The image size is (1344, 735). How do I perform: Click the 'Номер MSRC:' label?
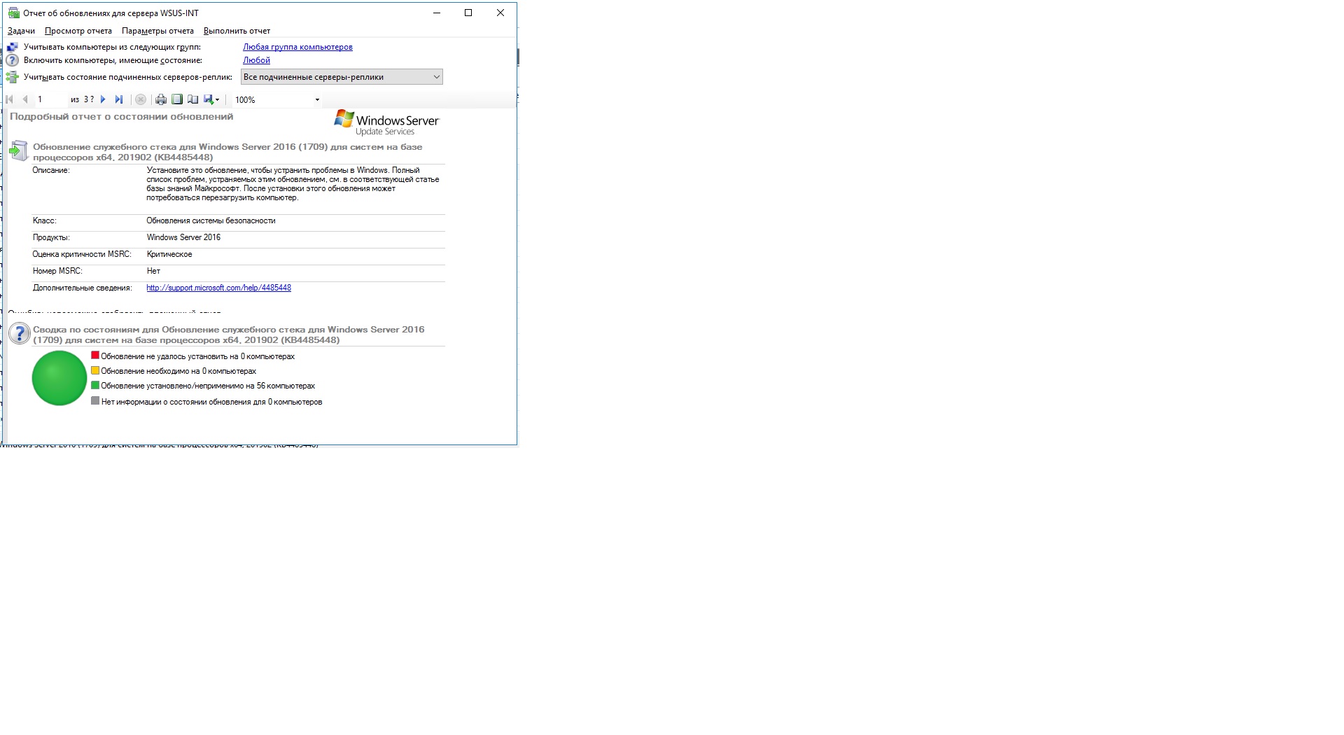[x=57, y=271]
